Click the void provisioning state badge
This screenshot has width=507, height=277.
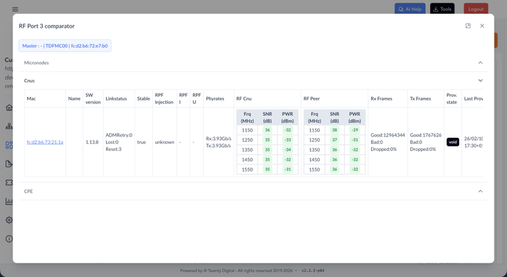click(453, 142)
